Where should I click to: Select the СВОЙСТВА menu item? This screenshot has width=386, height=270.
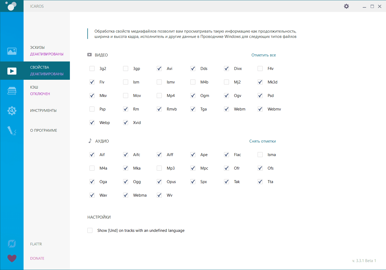point(47,70)
